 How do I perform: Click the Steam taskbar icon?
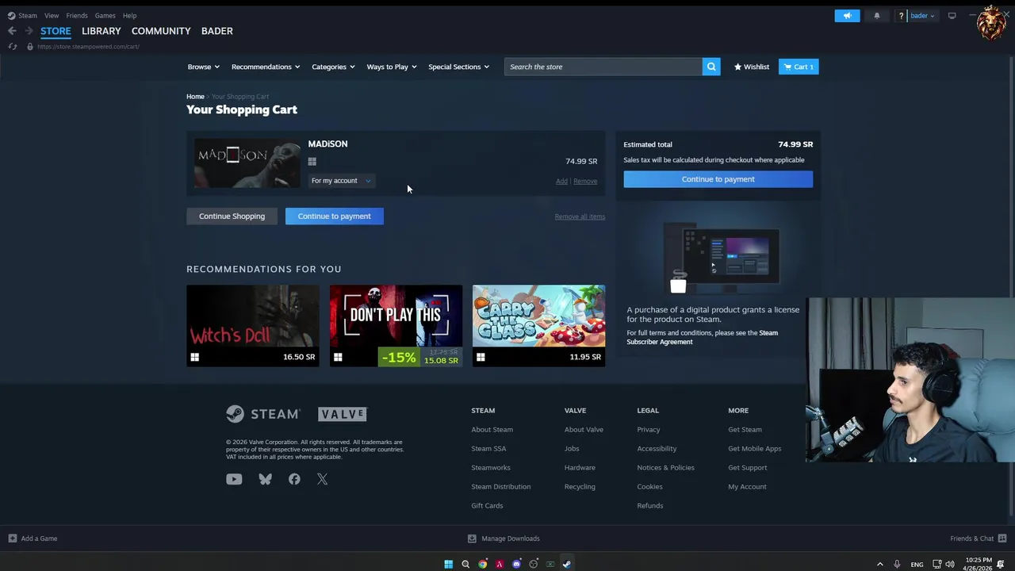[x=566, y=564]
